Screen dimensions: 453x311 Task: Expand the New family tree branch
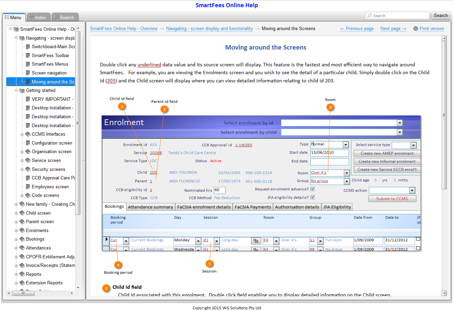(16, 204)
